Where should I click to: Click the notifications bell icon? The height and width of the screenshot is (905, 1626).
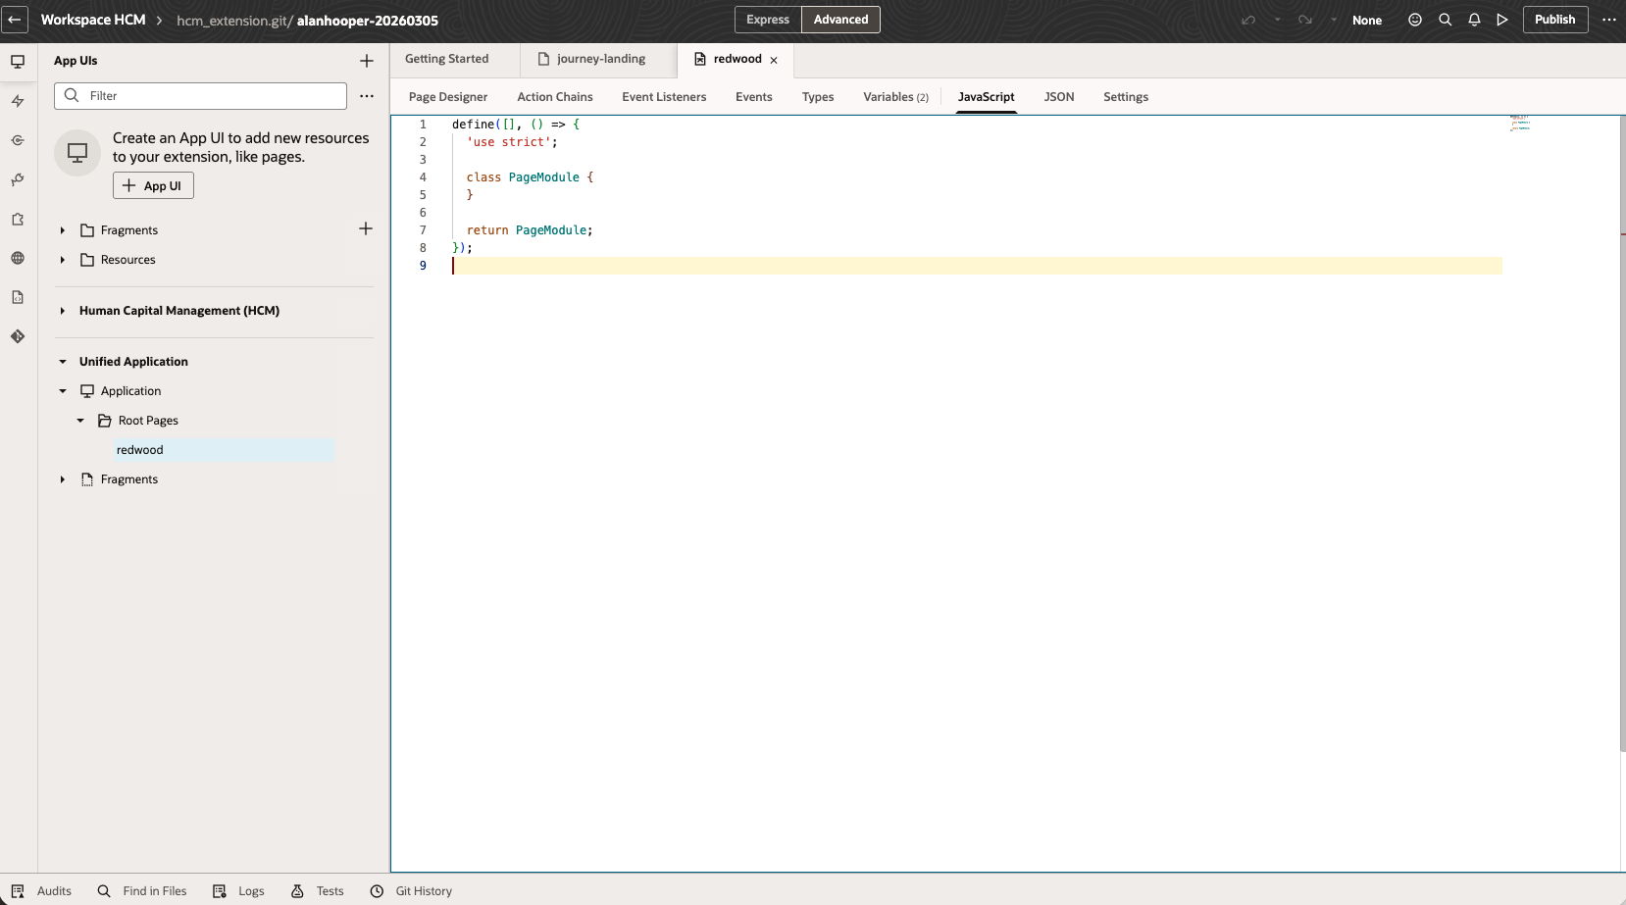pos(1475,20)
